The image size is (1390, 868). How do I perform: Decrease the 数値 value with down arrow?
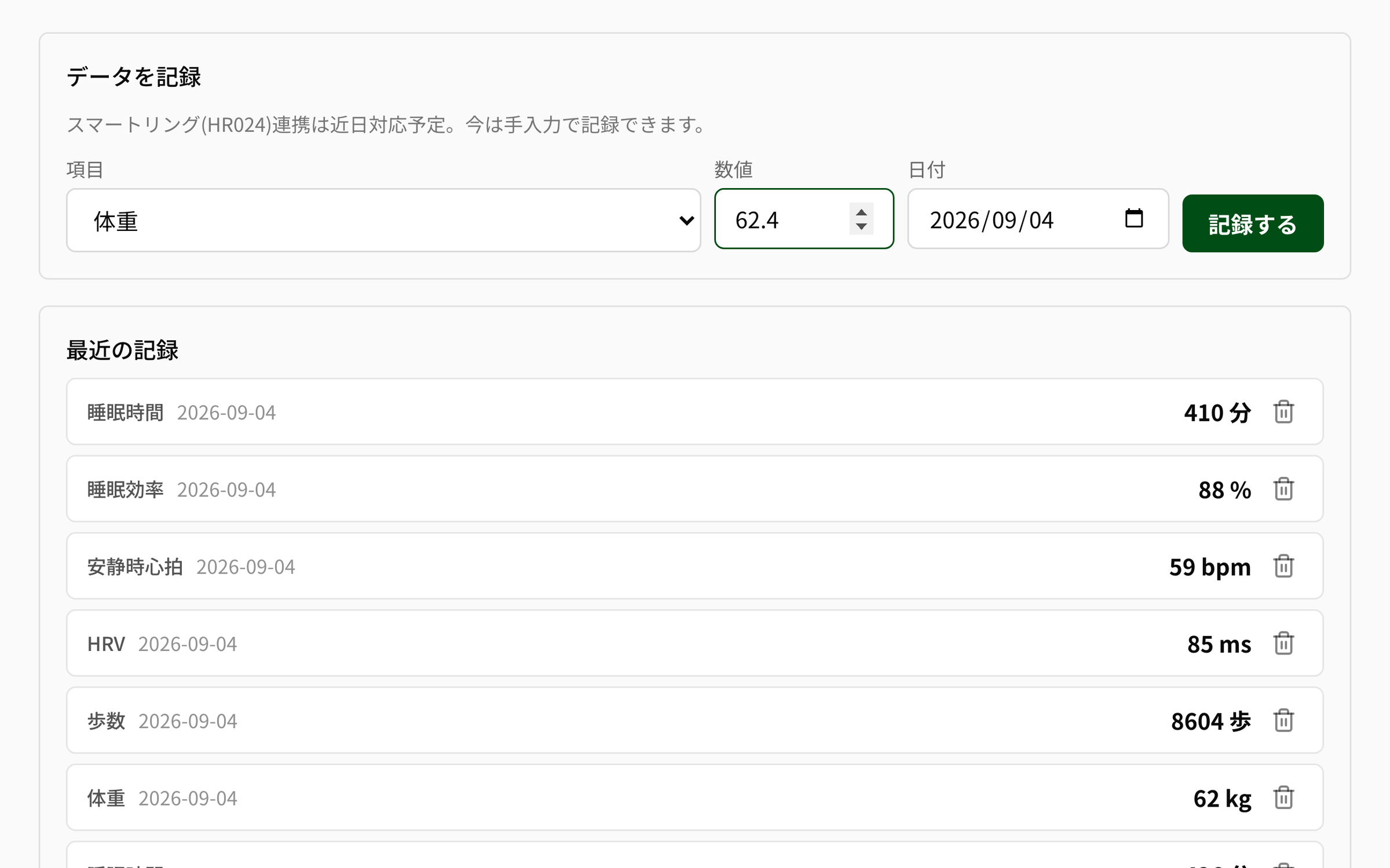[x=861, y=226]
